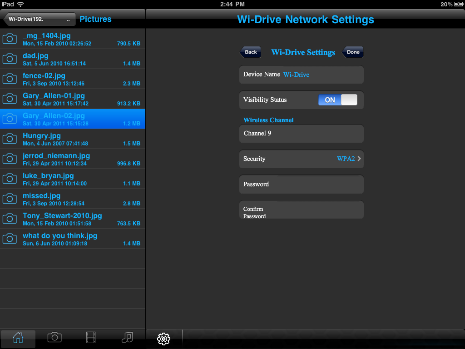Image resolution: width=465 pixels, height=349 pixels.
Task: Click camera icon beside _mg_1404.jpg
Action: click(x=10, y=39)
